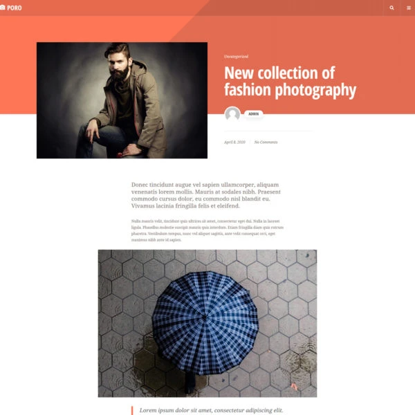Select the ADMIN author badge
This screenshot has height=415, width=415.
pyautogui.click(x=253, y=114)
